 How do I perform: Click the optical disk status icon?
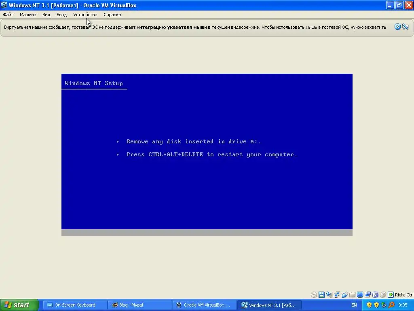click(x=314, y=295)
